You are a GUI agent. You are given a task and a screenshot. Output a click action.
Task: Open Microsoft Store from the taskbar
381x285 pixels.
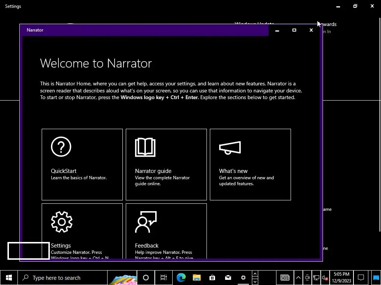[212, 278]
